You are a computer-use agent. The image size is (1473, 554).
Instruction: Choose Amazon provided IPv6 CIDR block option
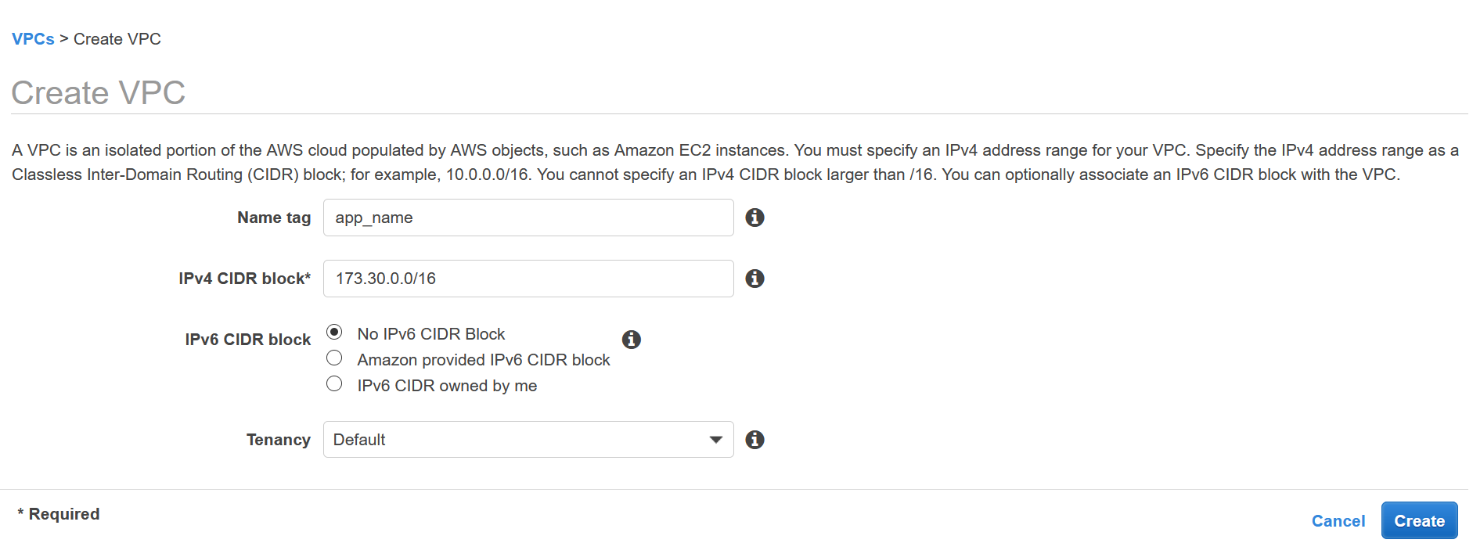point(334,358)
